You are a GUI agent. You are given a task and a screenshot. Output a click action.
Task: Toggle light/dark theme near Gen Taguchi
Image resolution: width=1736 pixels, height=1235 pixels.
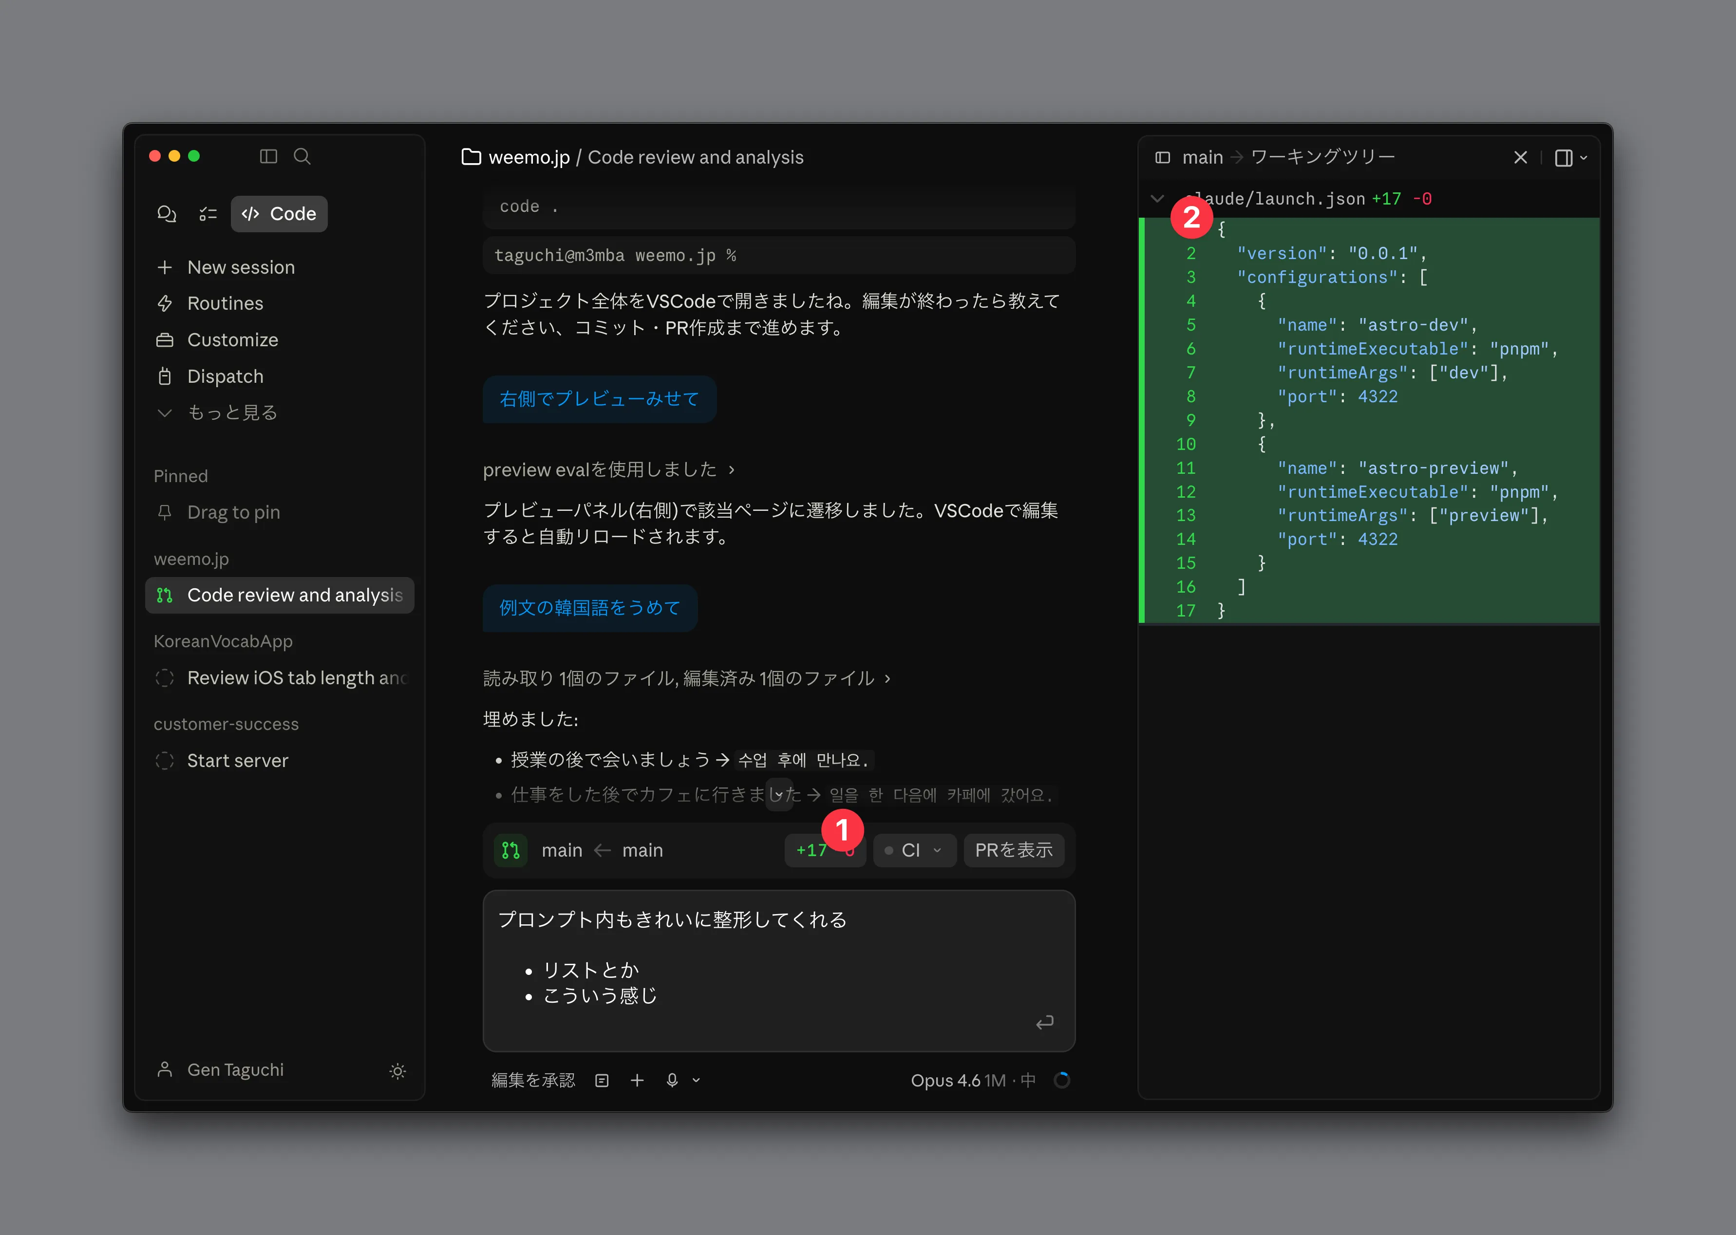coord(397,1071)
